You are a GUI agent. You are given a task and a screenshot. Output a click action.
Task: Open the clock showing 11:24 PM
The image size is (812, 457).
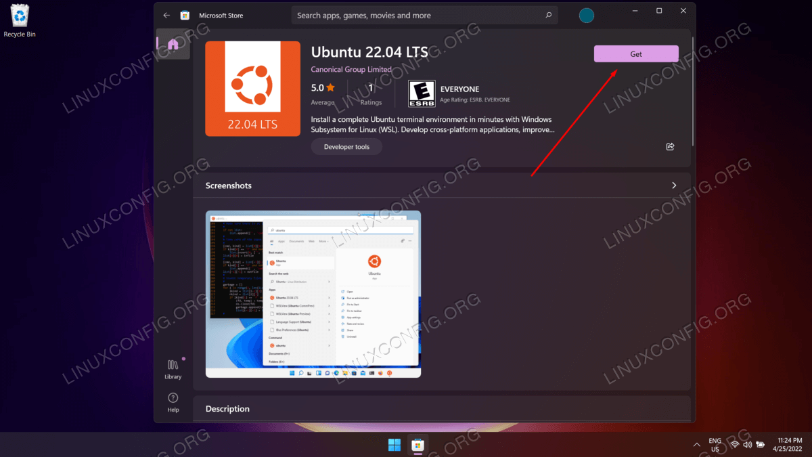coord(789,445)
